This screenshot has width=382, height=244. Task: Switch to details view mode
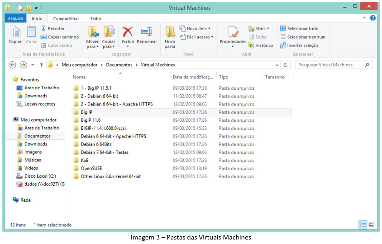[363, 225]
